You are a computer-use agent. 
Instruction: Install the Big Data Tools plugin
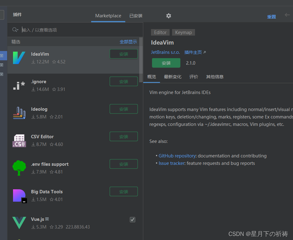click(x=124, y=191)
